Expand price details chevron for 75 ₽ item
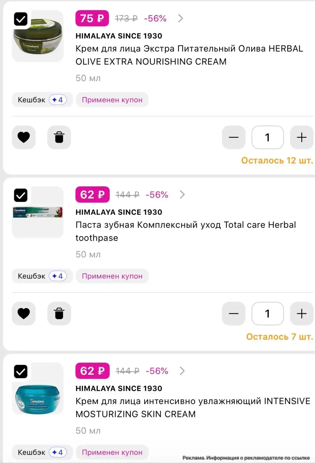 pyautogui.click(x=181, y=18)
